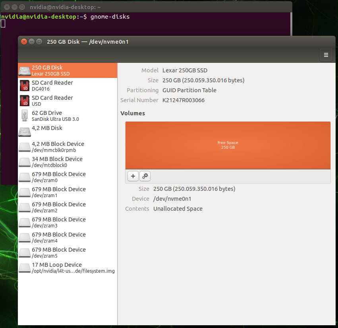This screenshot has width=338, height=328.
Task: Open additional partition options gear icon
Action: coord(145,176)
